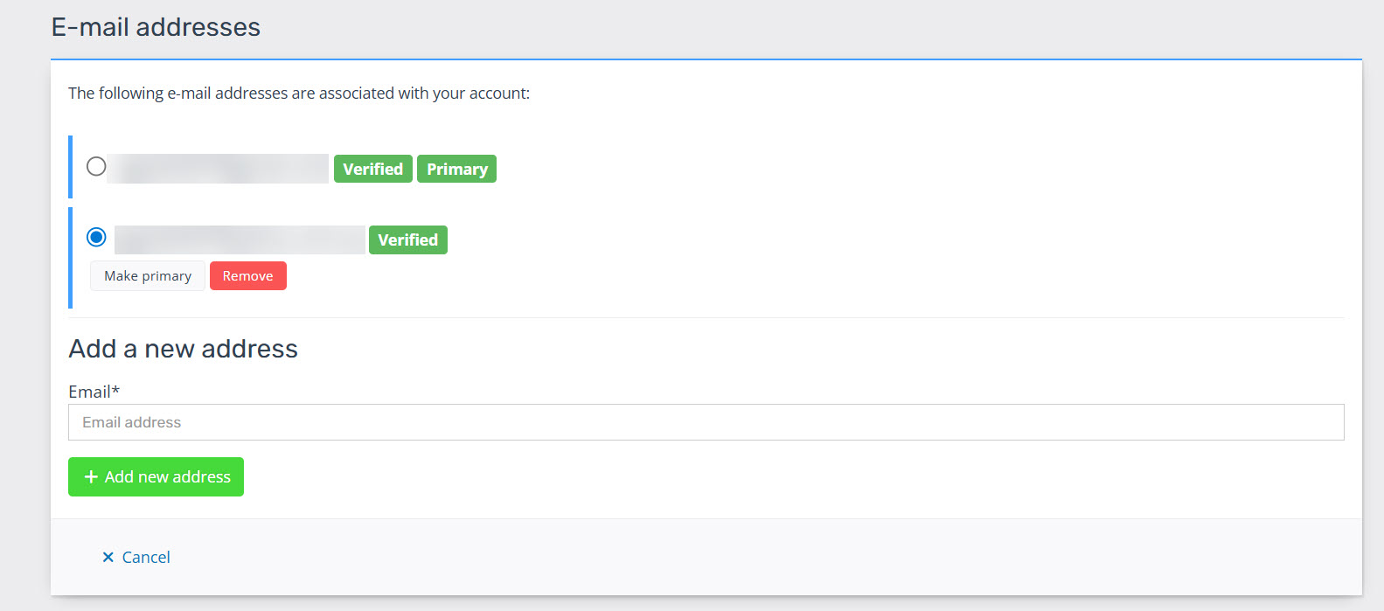
Task: Focus the Email address input field
Action: (x=706, y=422)
